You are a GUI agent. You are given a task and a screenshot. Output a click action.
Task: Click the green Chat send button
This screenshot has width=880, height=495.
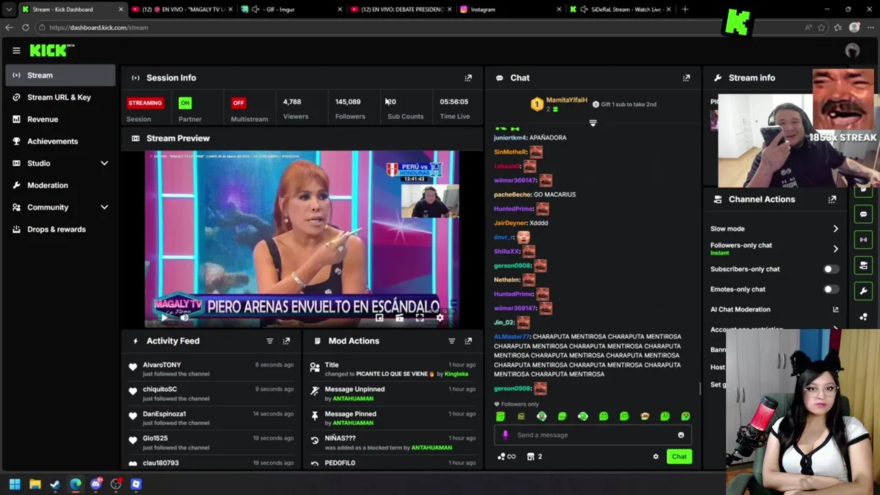click(x=679, y=456)
